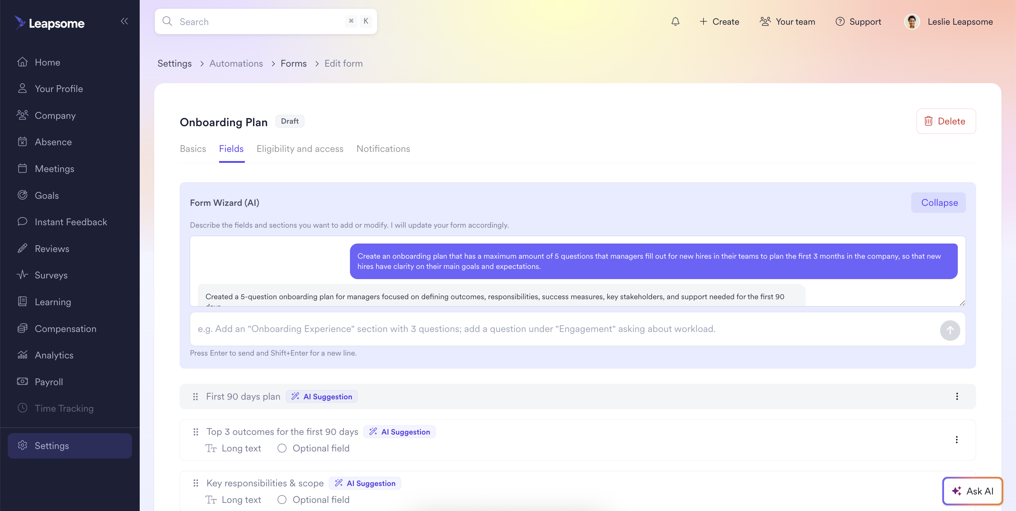This screenshot has height=511, width=1016.
Task: Click AI Suggestion badge on Key responsibilities
Action: [365, 483]
